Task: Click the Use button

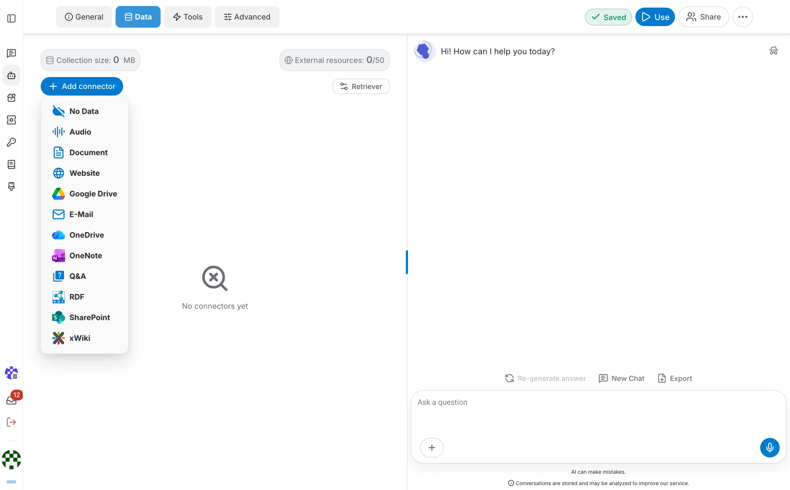Action: click(x=655, y=17)
